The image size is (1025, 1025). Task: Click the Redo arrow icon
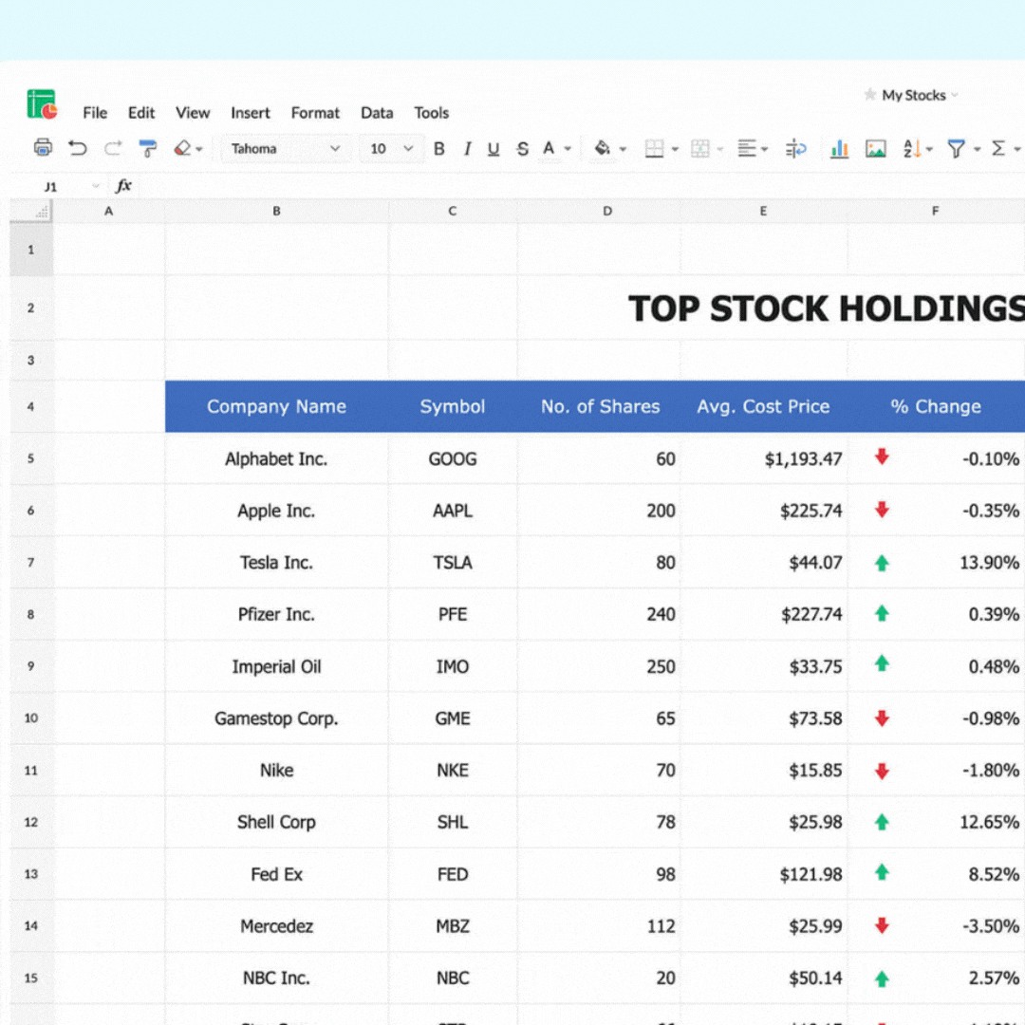[112, 148]
